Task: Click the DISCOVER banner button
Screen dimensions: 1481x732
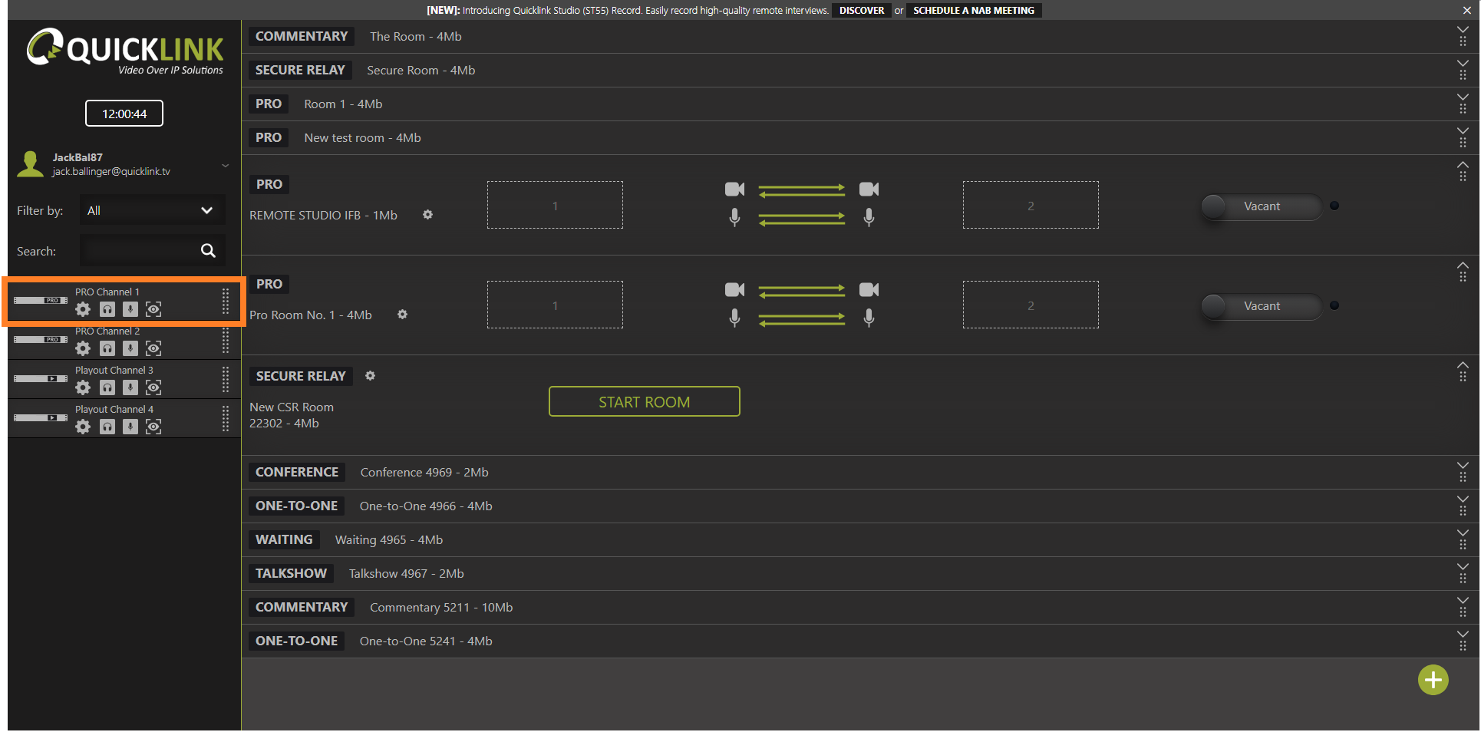Action: click(862, 11)
